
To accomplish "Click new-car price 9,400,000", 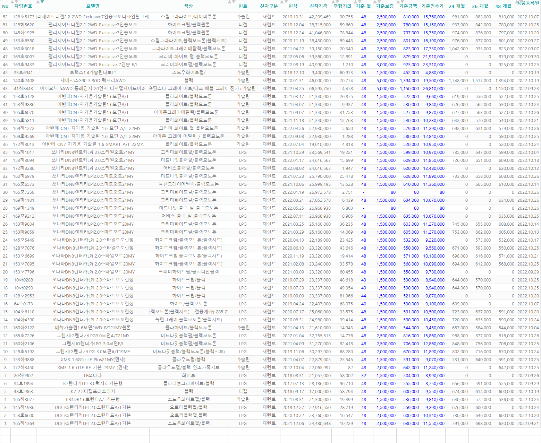I will [321, 73].
